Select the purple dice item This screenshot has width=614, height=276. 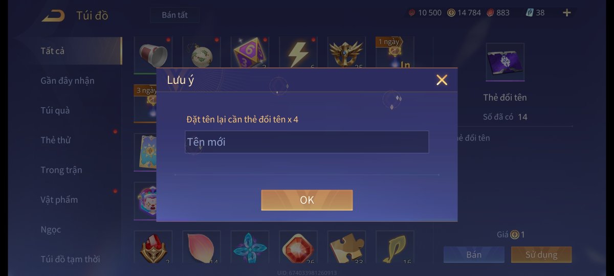(x=250, y=52)
